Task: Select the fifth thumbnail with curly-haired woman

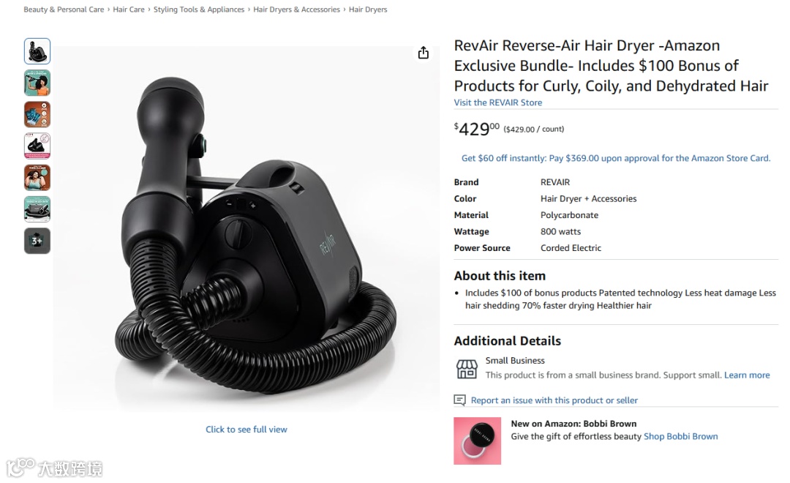Action: [x=37, y=178]
